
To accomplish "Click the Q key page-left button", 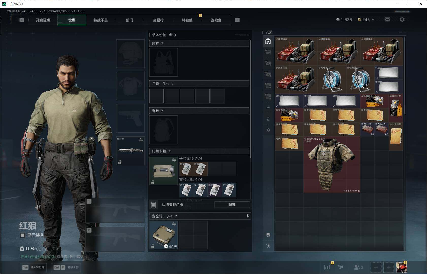I will point(22,20).
